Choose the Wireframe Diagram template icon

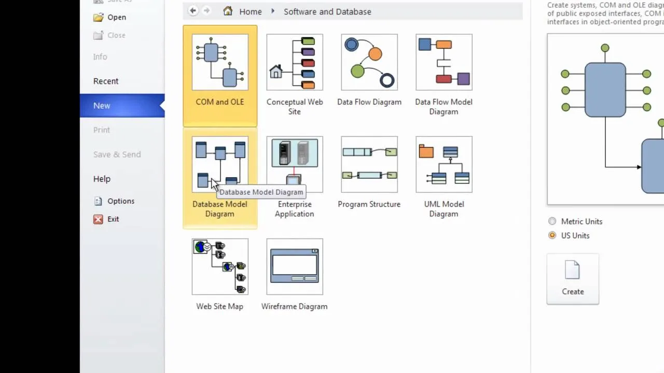coord(295,267)
